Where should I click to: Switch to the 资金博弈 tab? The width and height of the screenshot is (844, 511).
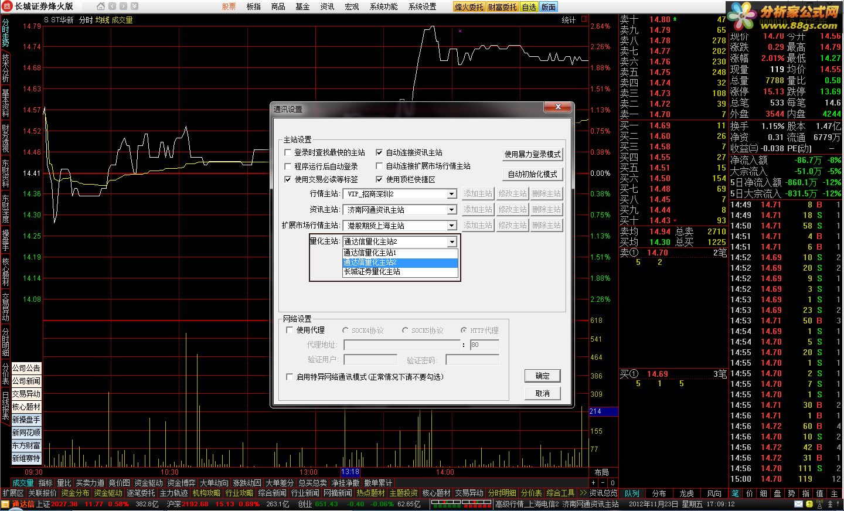pyautogui.click(x=181, y=483)
